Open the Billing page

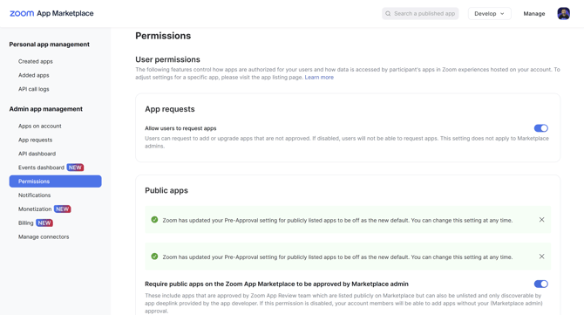[x=25, y=223]
